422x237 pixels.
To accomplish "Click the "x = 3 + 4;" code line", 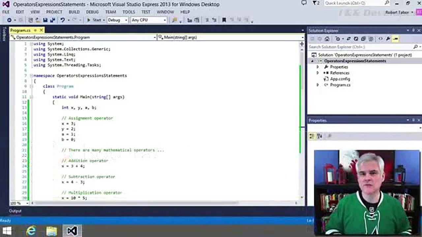I will 73,166.
